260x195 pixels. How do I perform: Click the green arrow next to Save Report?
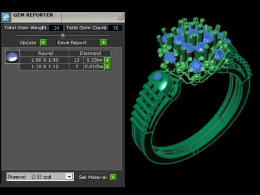pyautogui.click(x=103, y=42)
